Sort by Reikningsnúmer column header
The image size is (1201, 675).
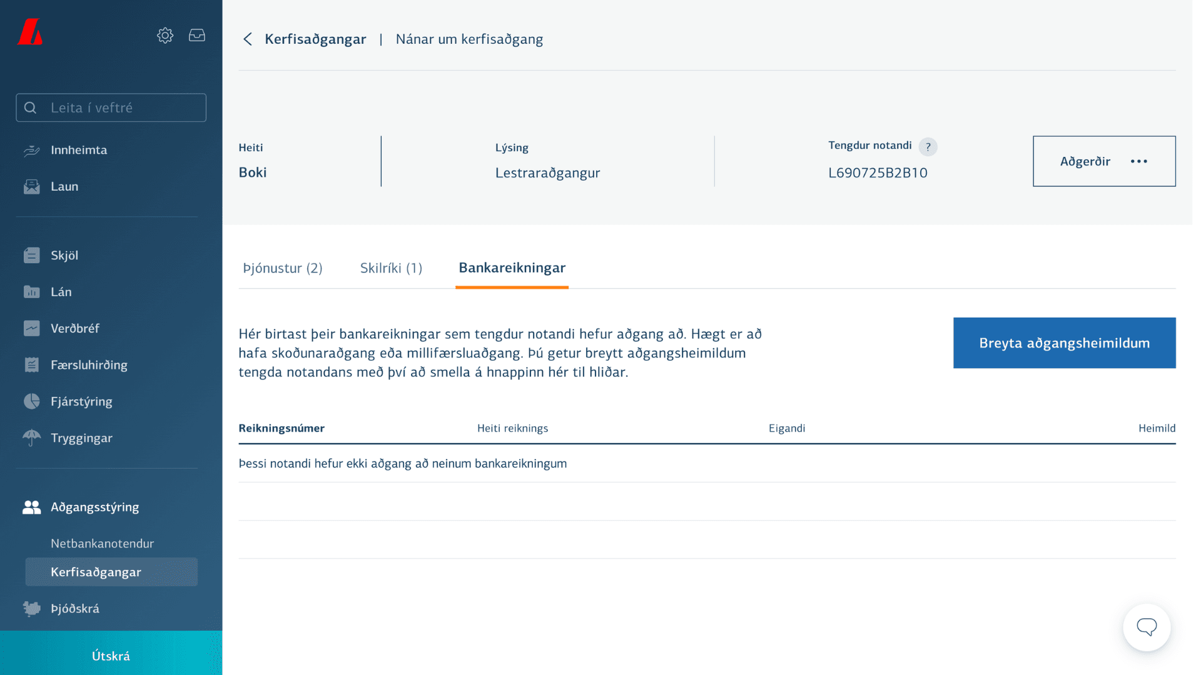(281, 429)
